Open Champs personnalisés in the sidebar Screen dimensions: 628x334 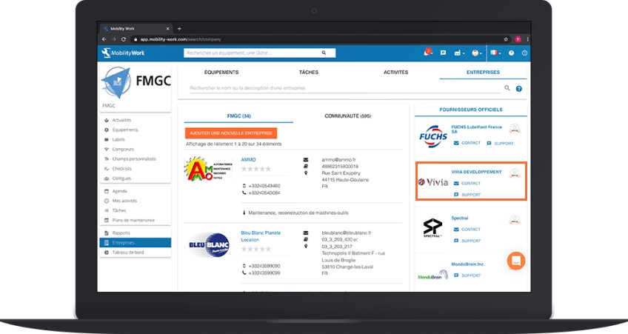136,159
